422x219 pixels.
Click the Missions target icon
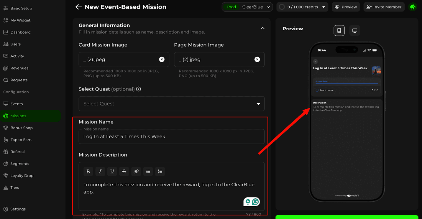6,116
